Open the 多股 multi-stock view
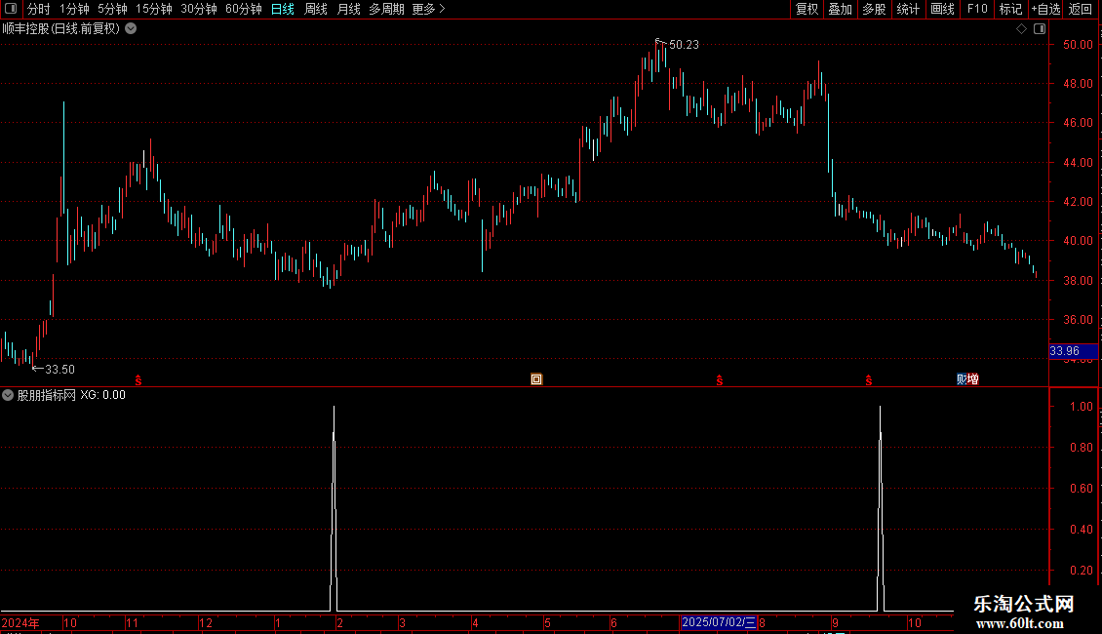 click(x=874, y=9)
